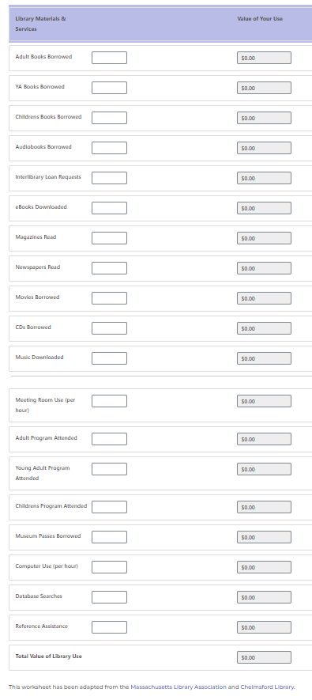Focus the Music Downloaded input box
Viewport: 312px width, 700px height.
tap(109, 358)
